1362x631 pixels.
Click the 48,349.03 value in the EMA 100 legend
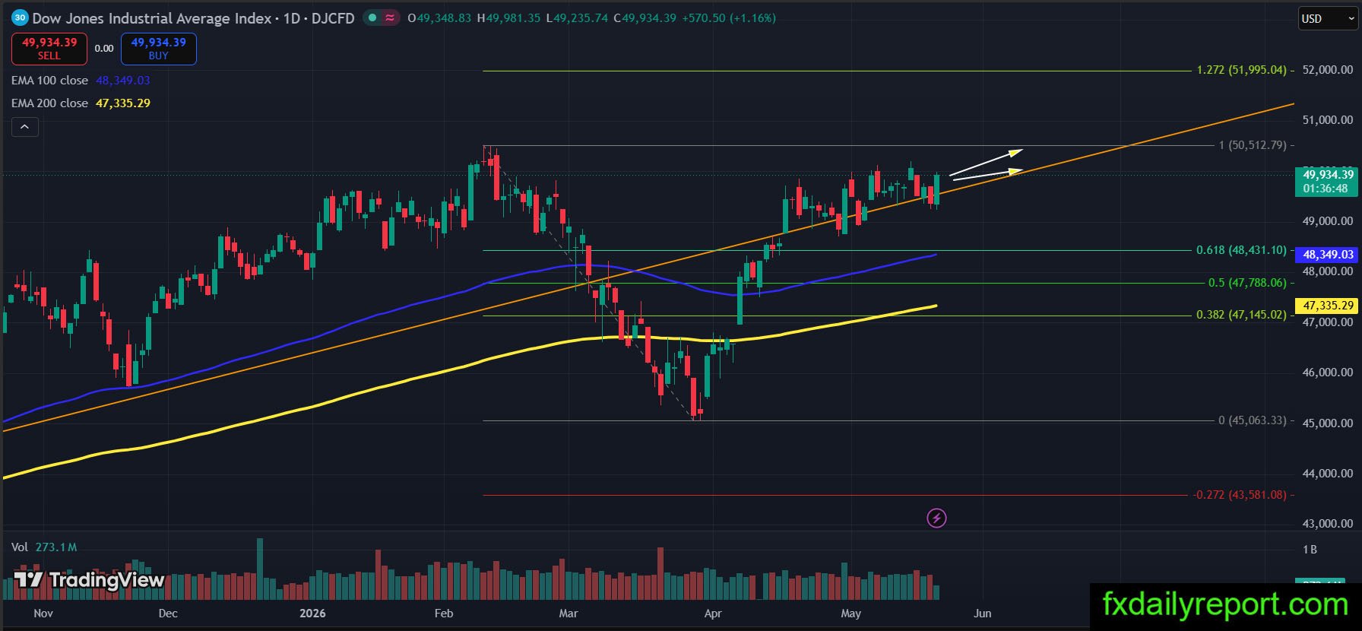[122, 81]
